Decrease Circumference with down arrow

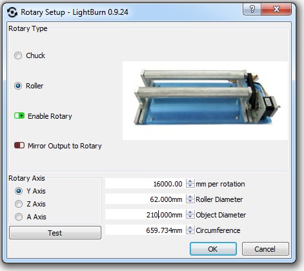pos(190,232)
